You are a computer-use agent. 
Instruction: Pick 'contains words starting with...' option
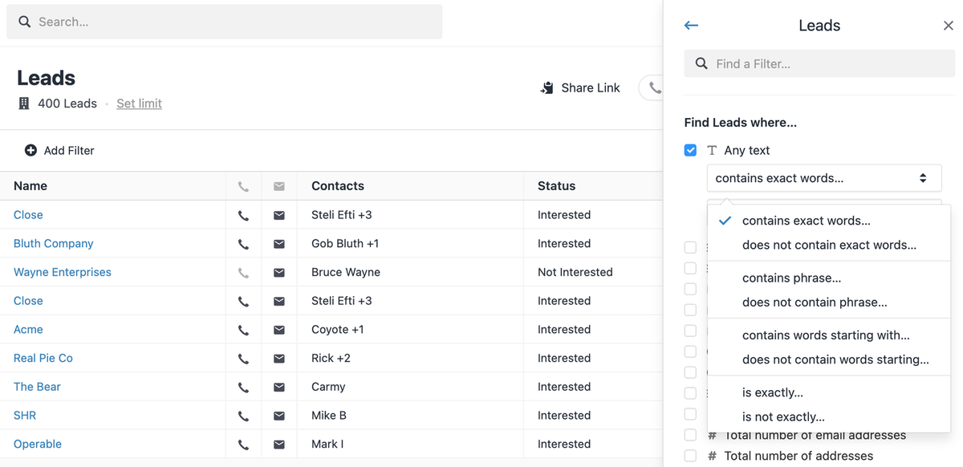829,335
